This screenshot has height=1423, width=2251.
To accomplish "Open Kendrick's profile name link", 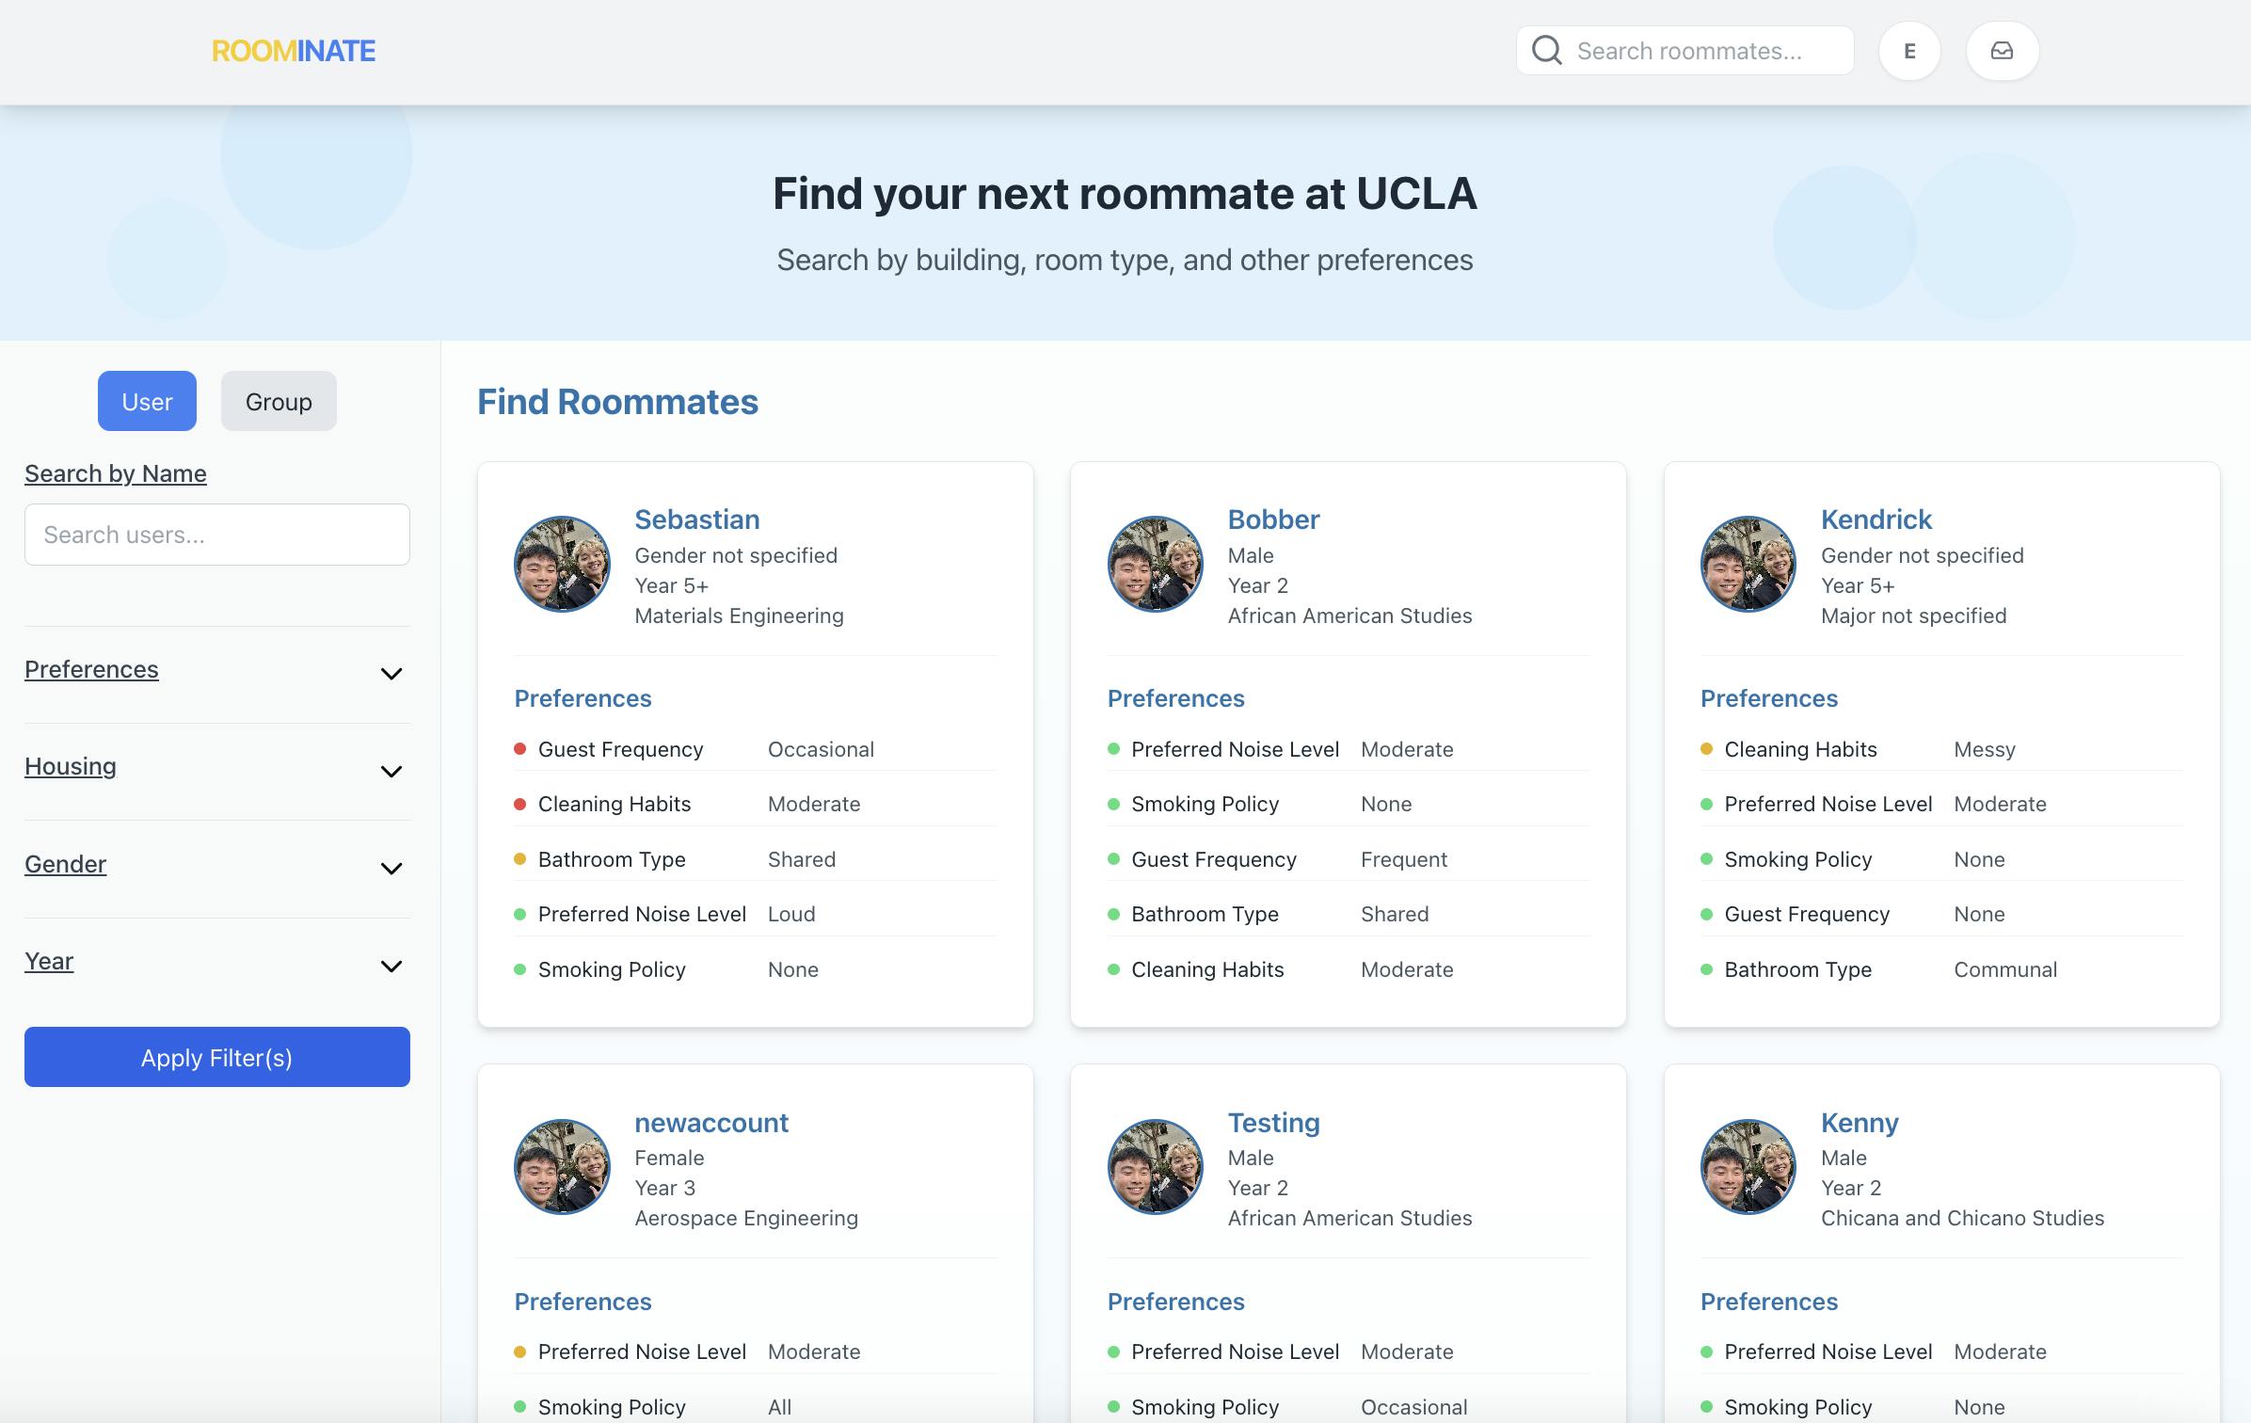I will 1876,520.
